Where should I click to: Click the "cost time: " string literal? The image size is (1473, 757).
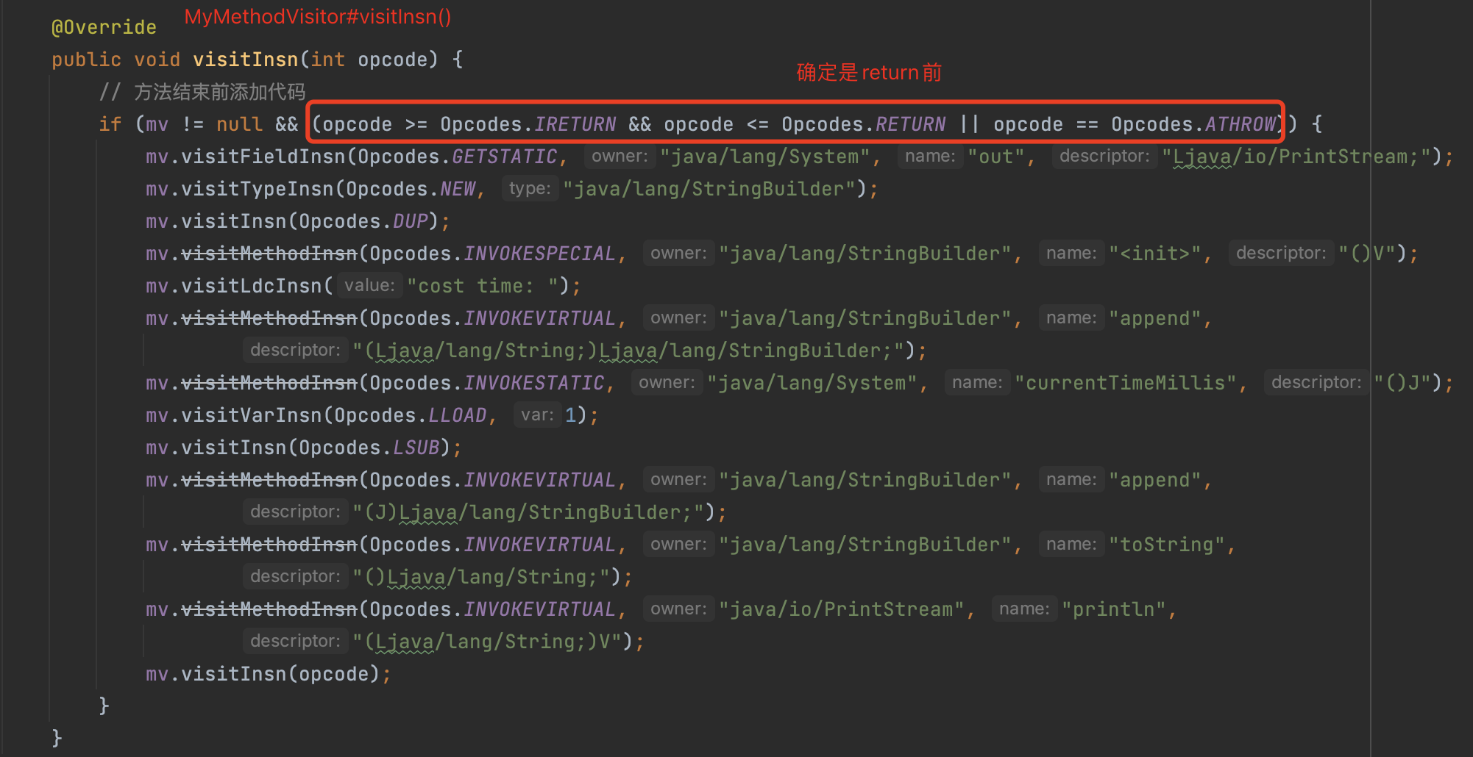pos(483,286)
